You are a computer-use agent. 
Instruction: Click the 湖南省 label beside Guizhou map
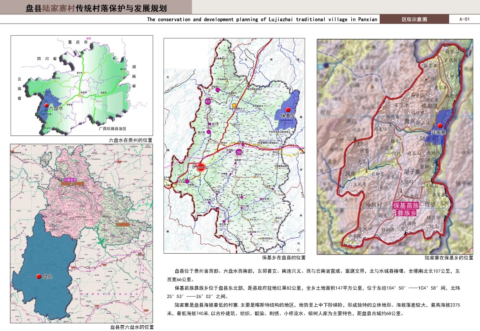click(x=134, y=76)
